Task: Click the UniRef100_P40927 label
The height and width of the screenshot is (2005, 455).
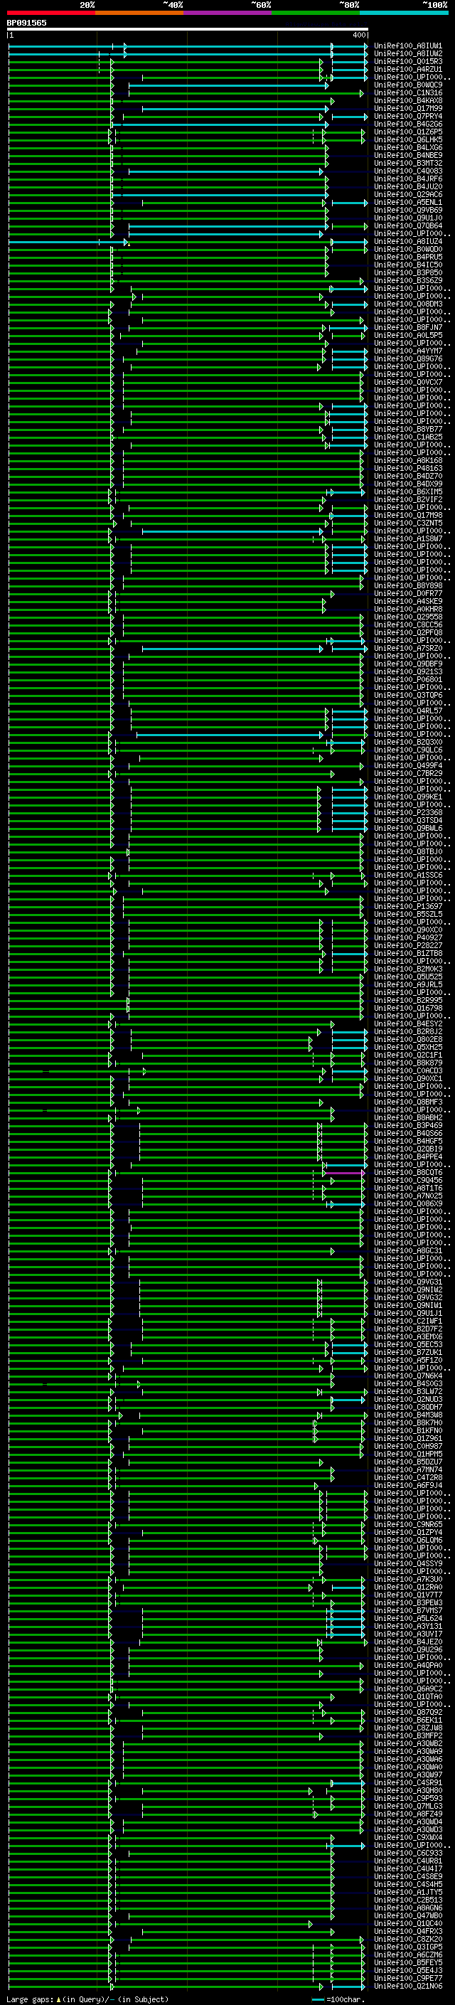Action: click(407, 938)
